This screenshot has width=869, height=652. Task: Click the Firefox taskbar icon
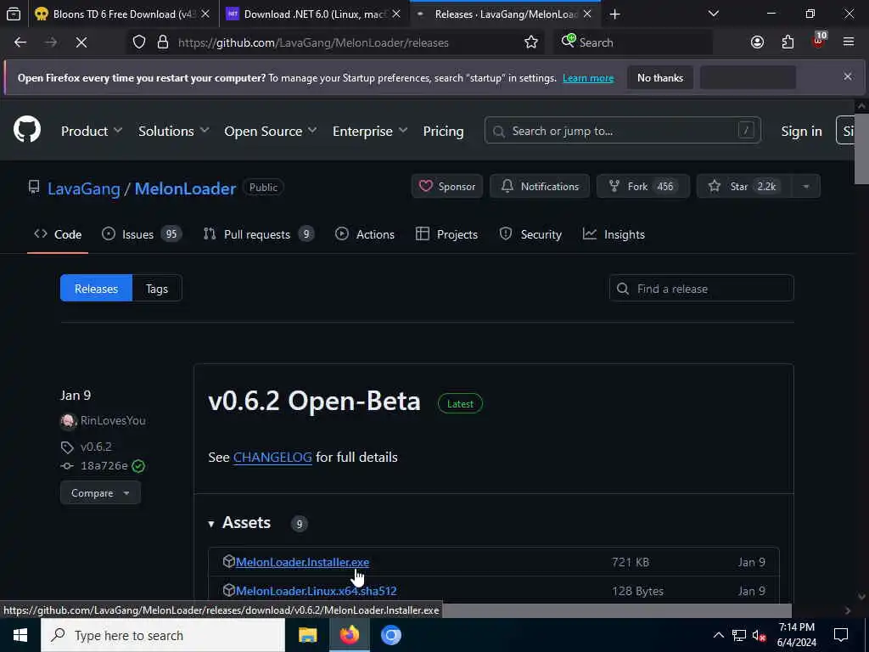(x=349, y=635)
